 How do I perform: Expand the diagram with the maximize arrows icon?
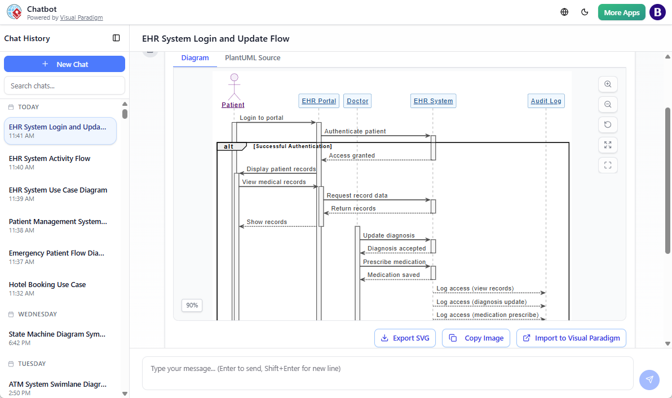click(608, 145)
